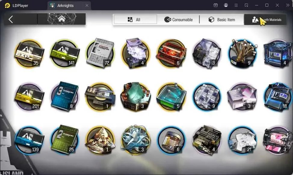This screenshot has height=175, width=293.
Task: Open the grey skill book numbered 1
Action: click(100, 53)
